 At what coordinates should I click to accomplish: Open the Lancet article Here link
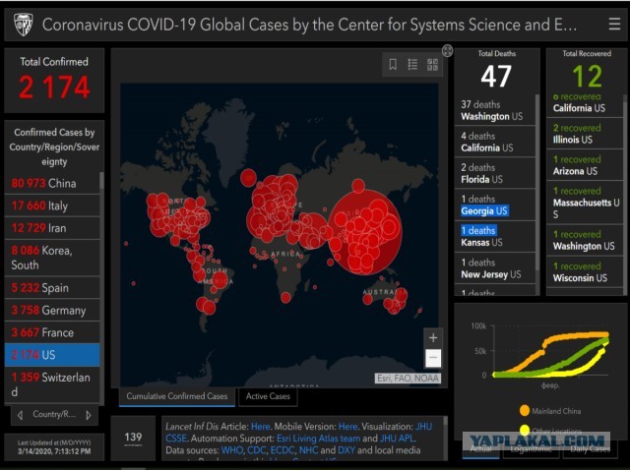coord(260,427)
